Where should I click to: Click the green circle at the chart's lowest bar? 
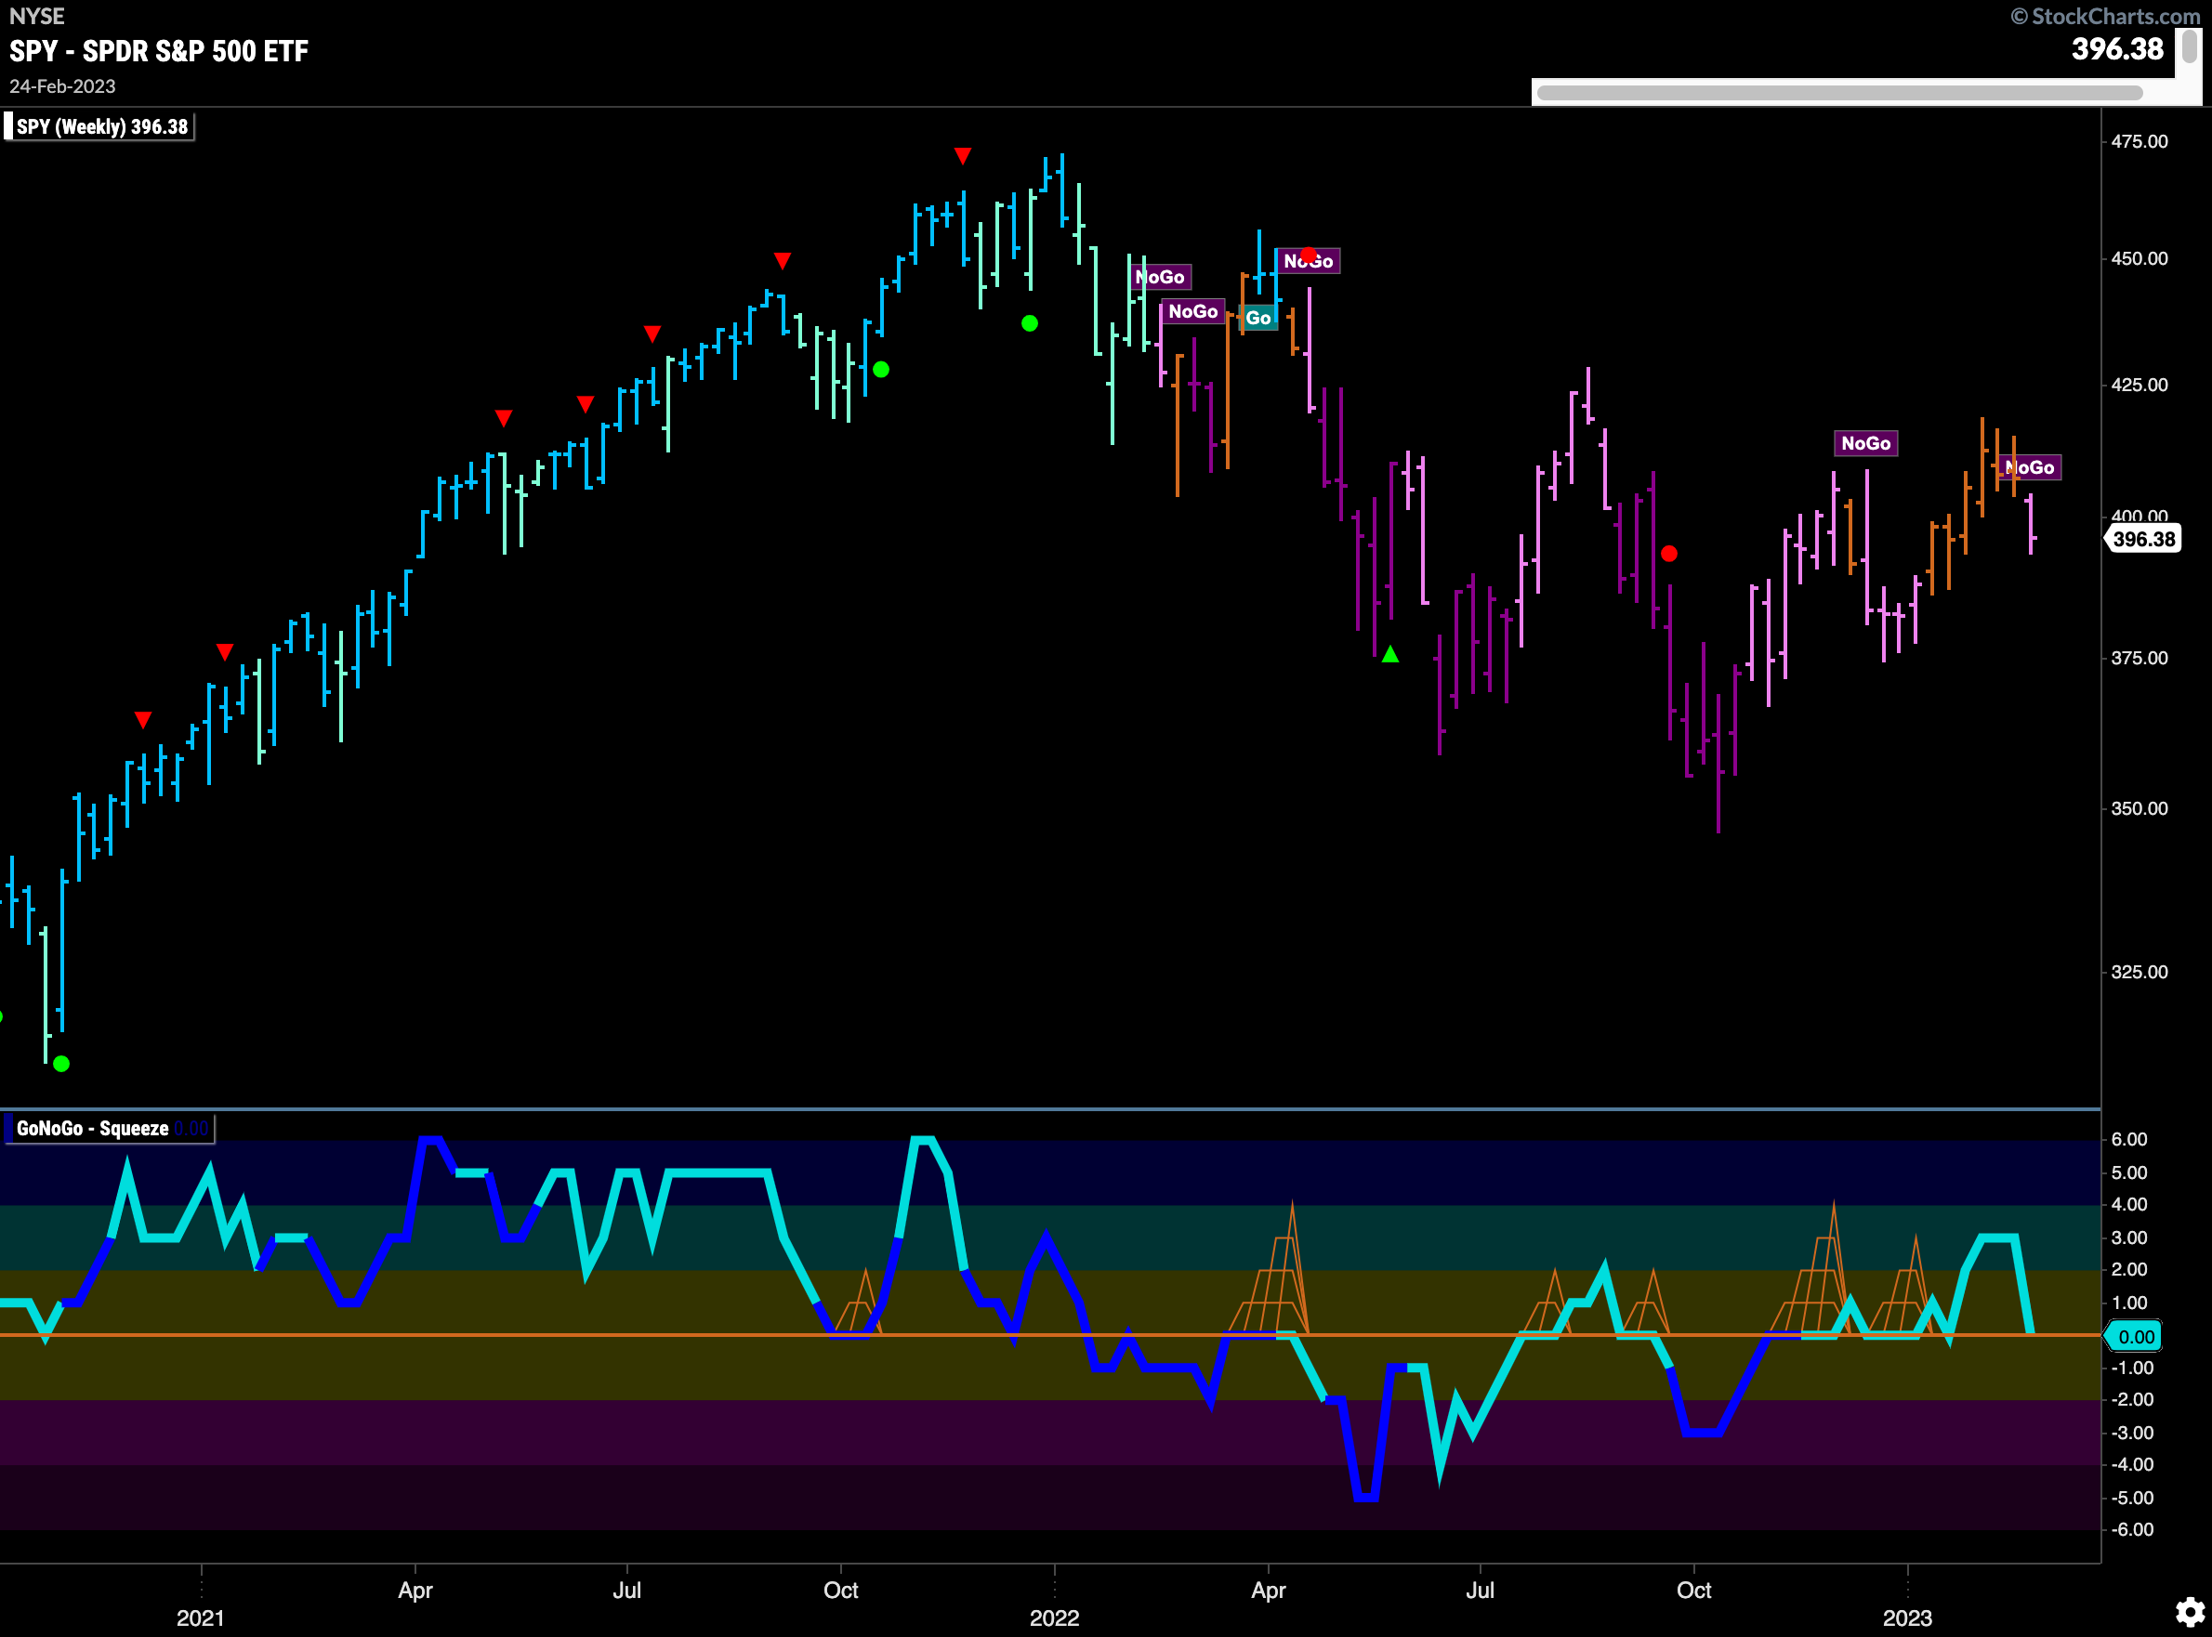[61, 1063]
